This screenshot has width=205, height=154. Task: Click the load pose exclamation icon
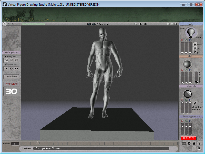[x=5, y=24]
